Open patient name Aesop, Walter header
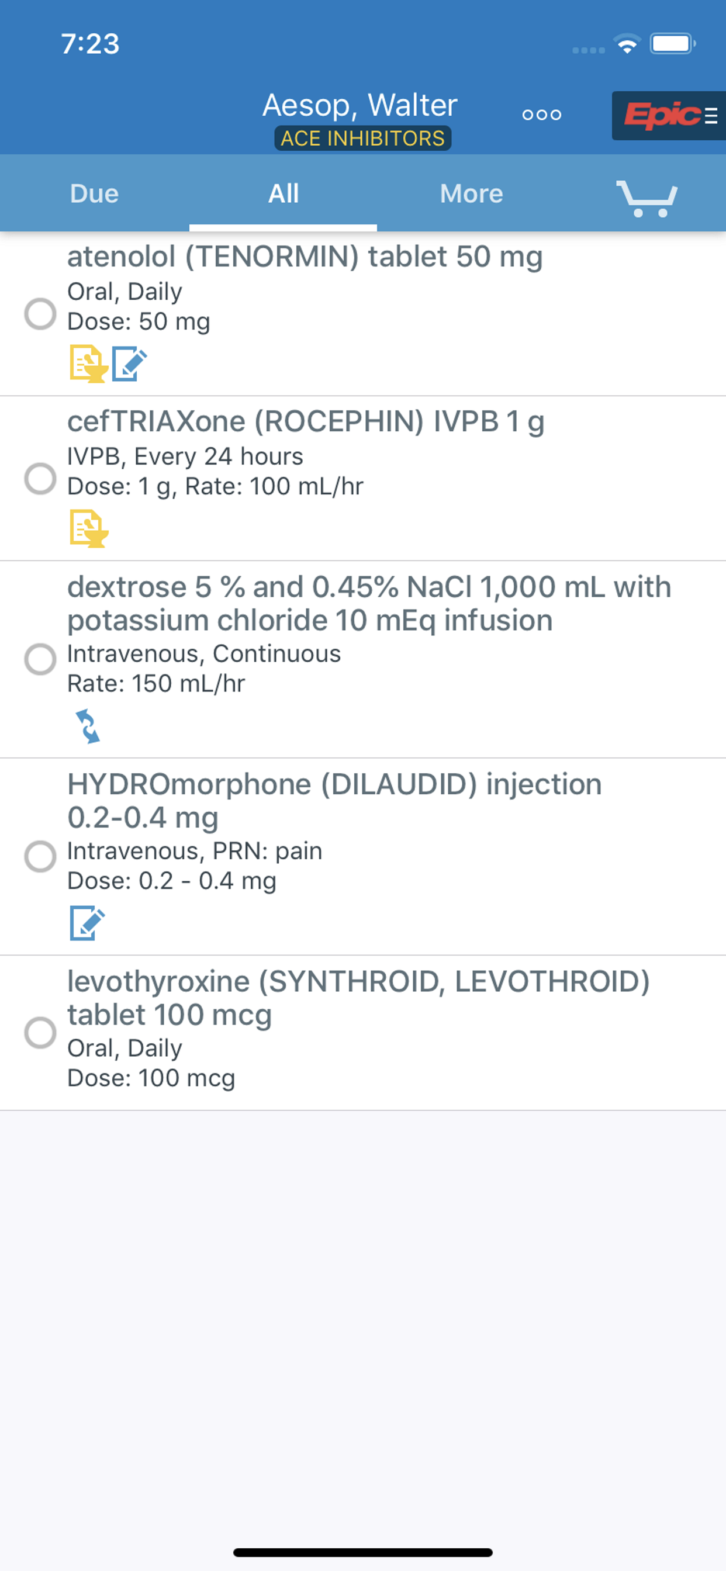Screen dimensions: 726x1571 tap(360, 105)
